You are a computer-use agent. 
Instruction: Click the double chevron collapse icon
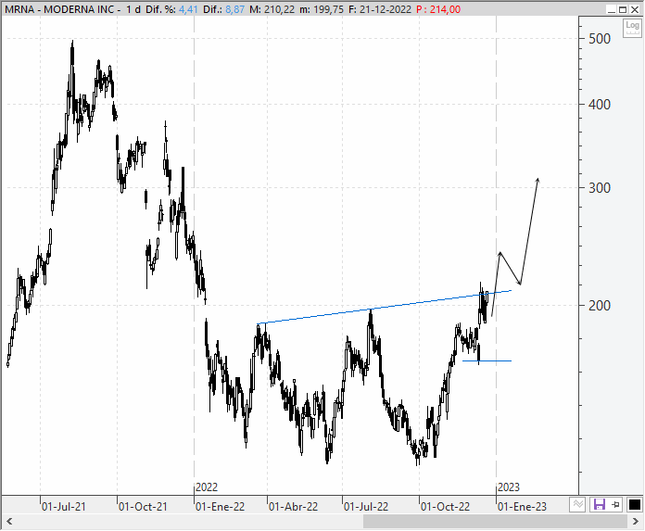coord(578,504)
